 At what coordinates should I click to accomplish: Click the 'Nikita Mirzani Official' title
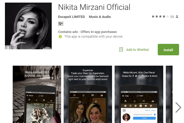click(94, 7)
